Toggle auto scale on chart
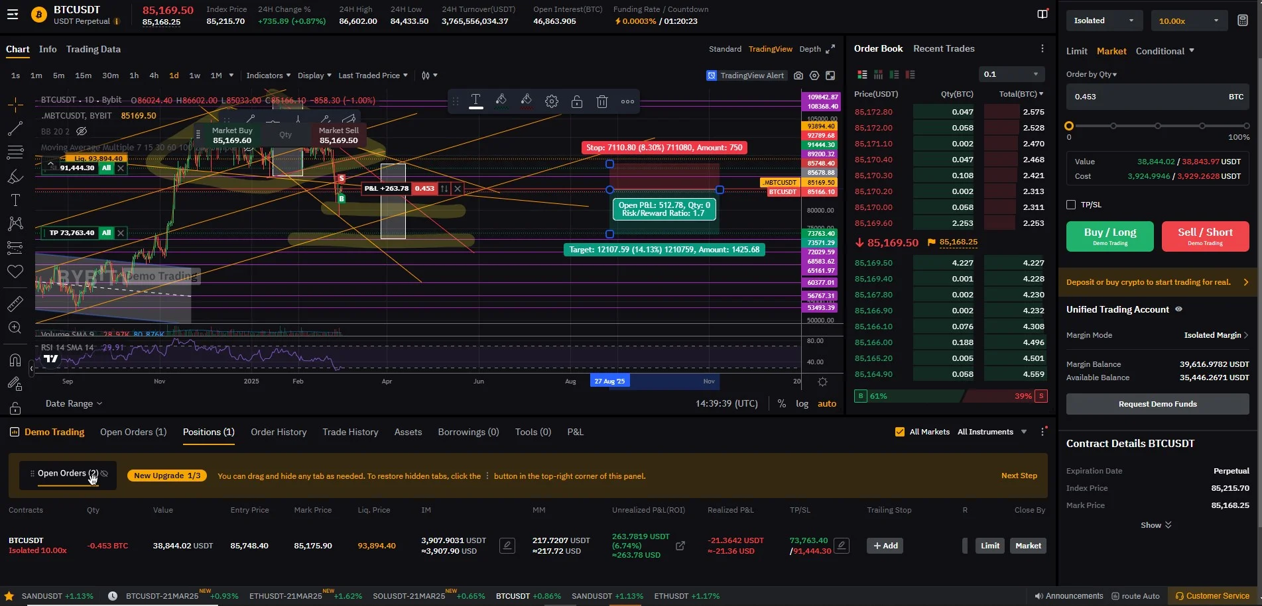This screenshot has width=1262, height=606. pyautogui.click(x=827, y=403)
